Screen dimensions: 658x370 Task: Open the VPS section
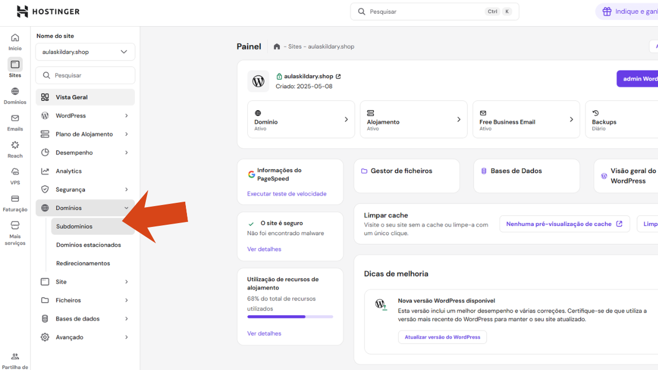point(15,174)
